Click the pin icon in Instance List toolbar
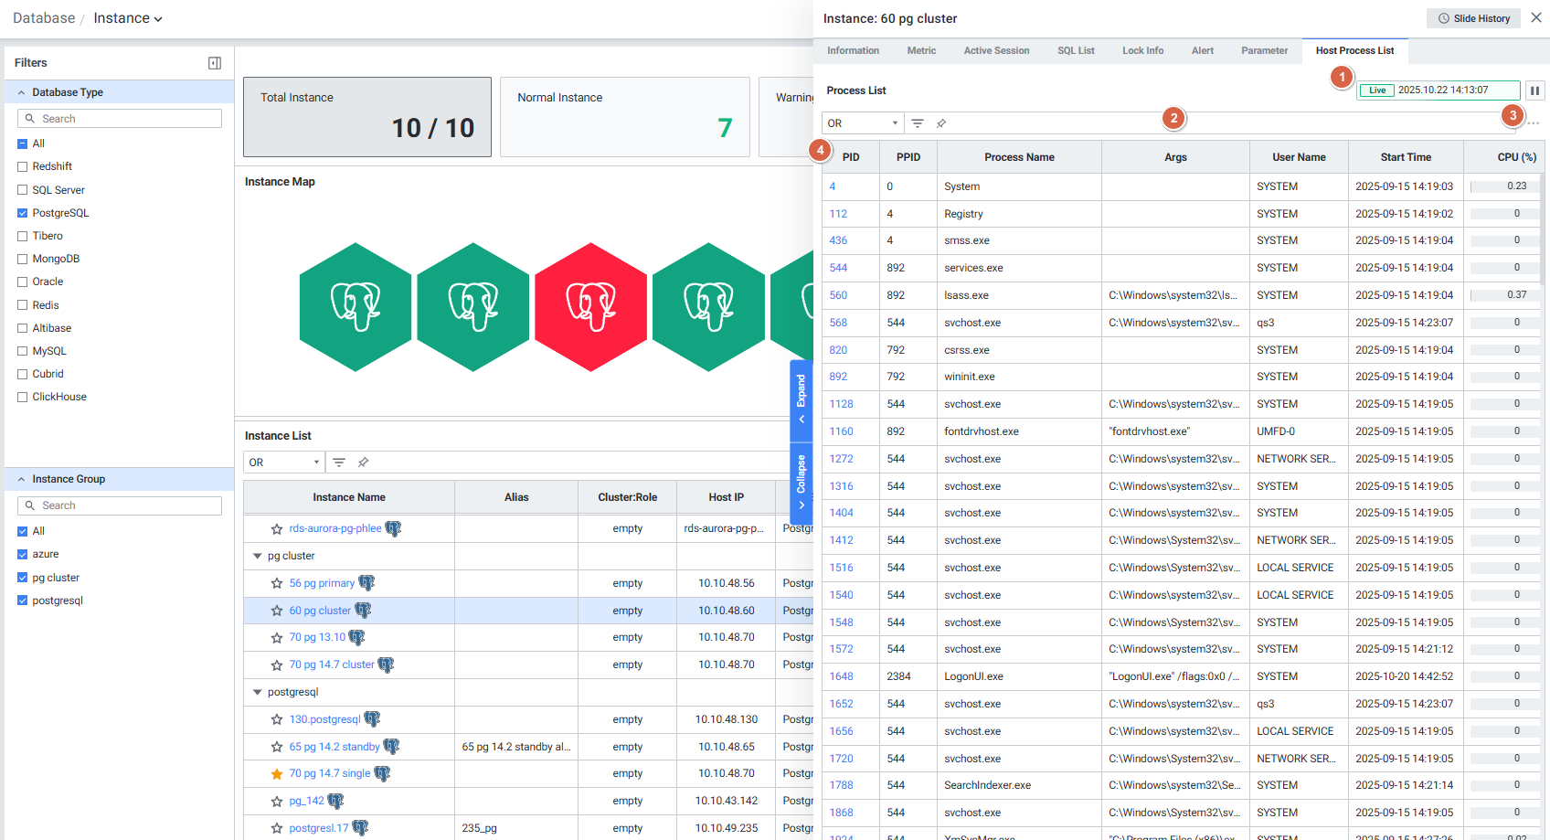 click(x=363, y=463)
